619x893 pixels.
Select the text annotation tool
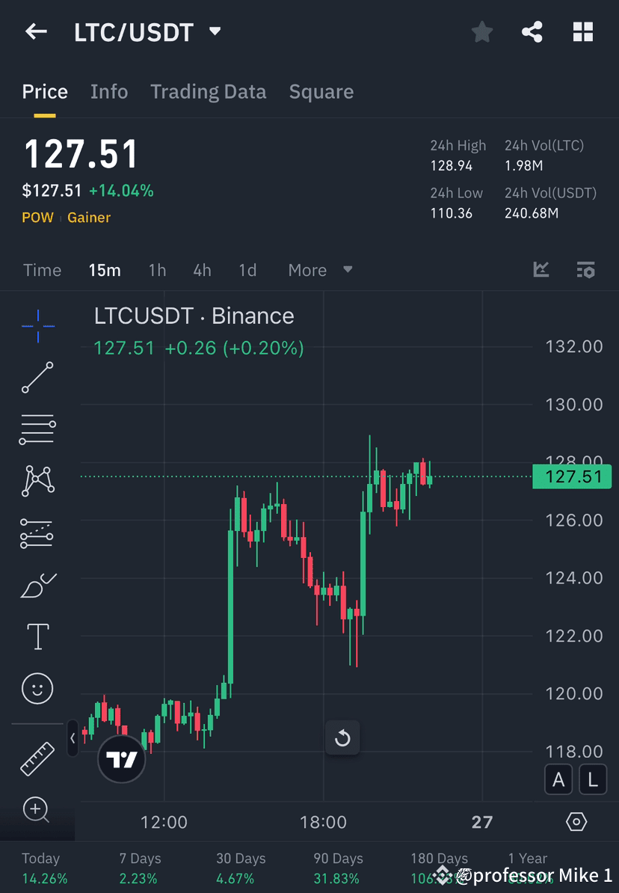[37, 636]
